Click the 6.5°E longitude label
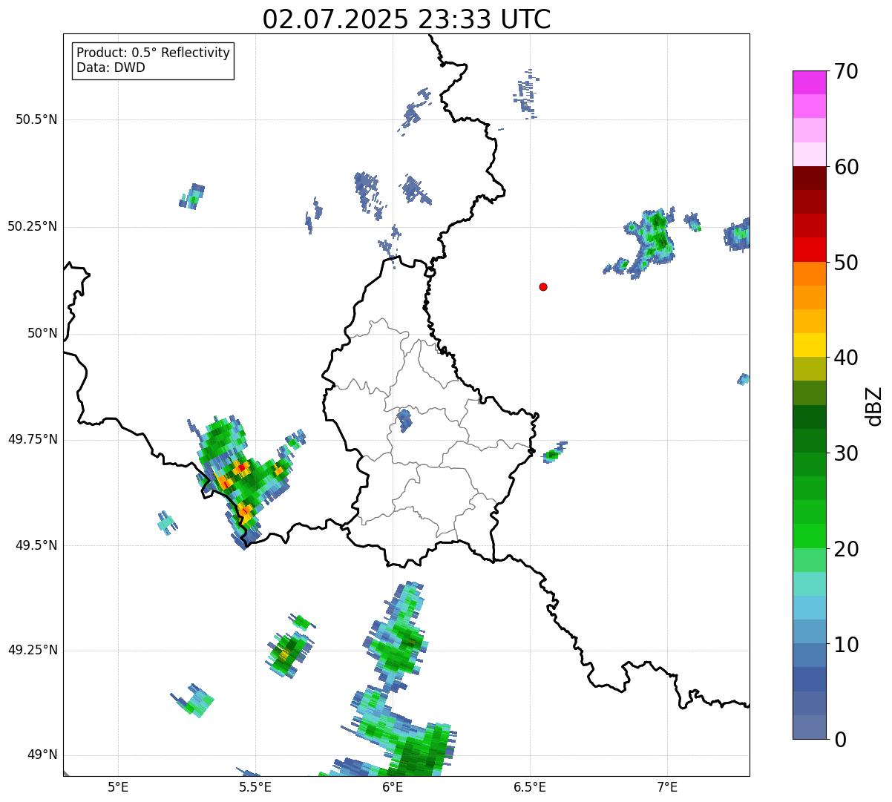The image size is (892, 802). pyautogui.click(x=530, y=786)
